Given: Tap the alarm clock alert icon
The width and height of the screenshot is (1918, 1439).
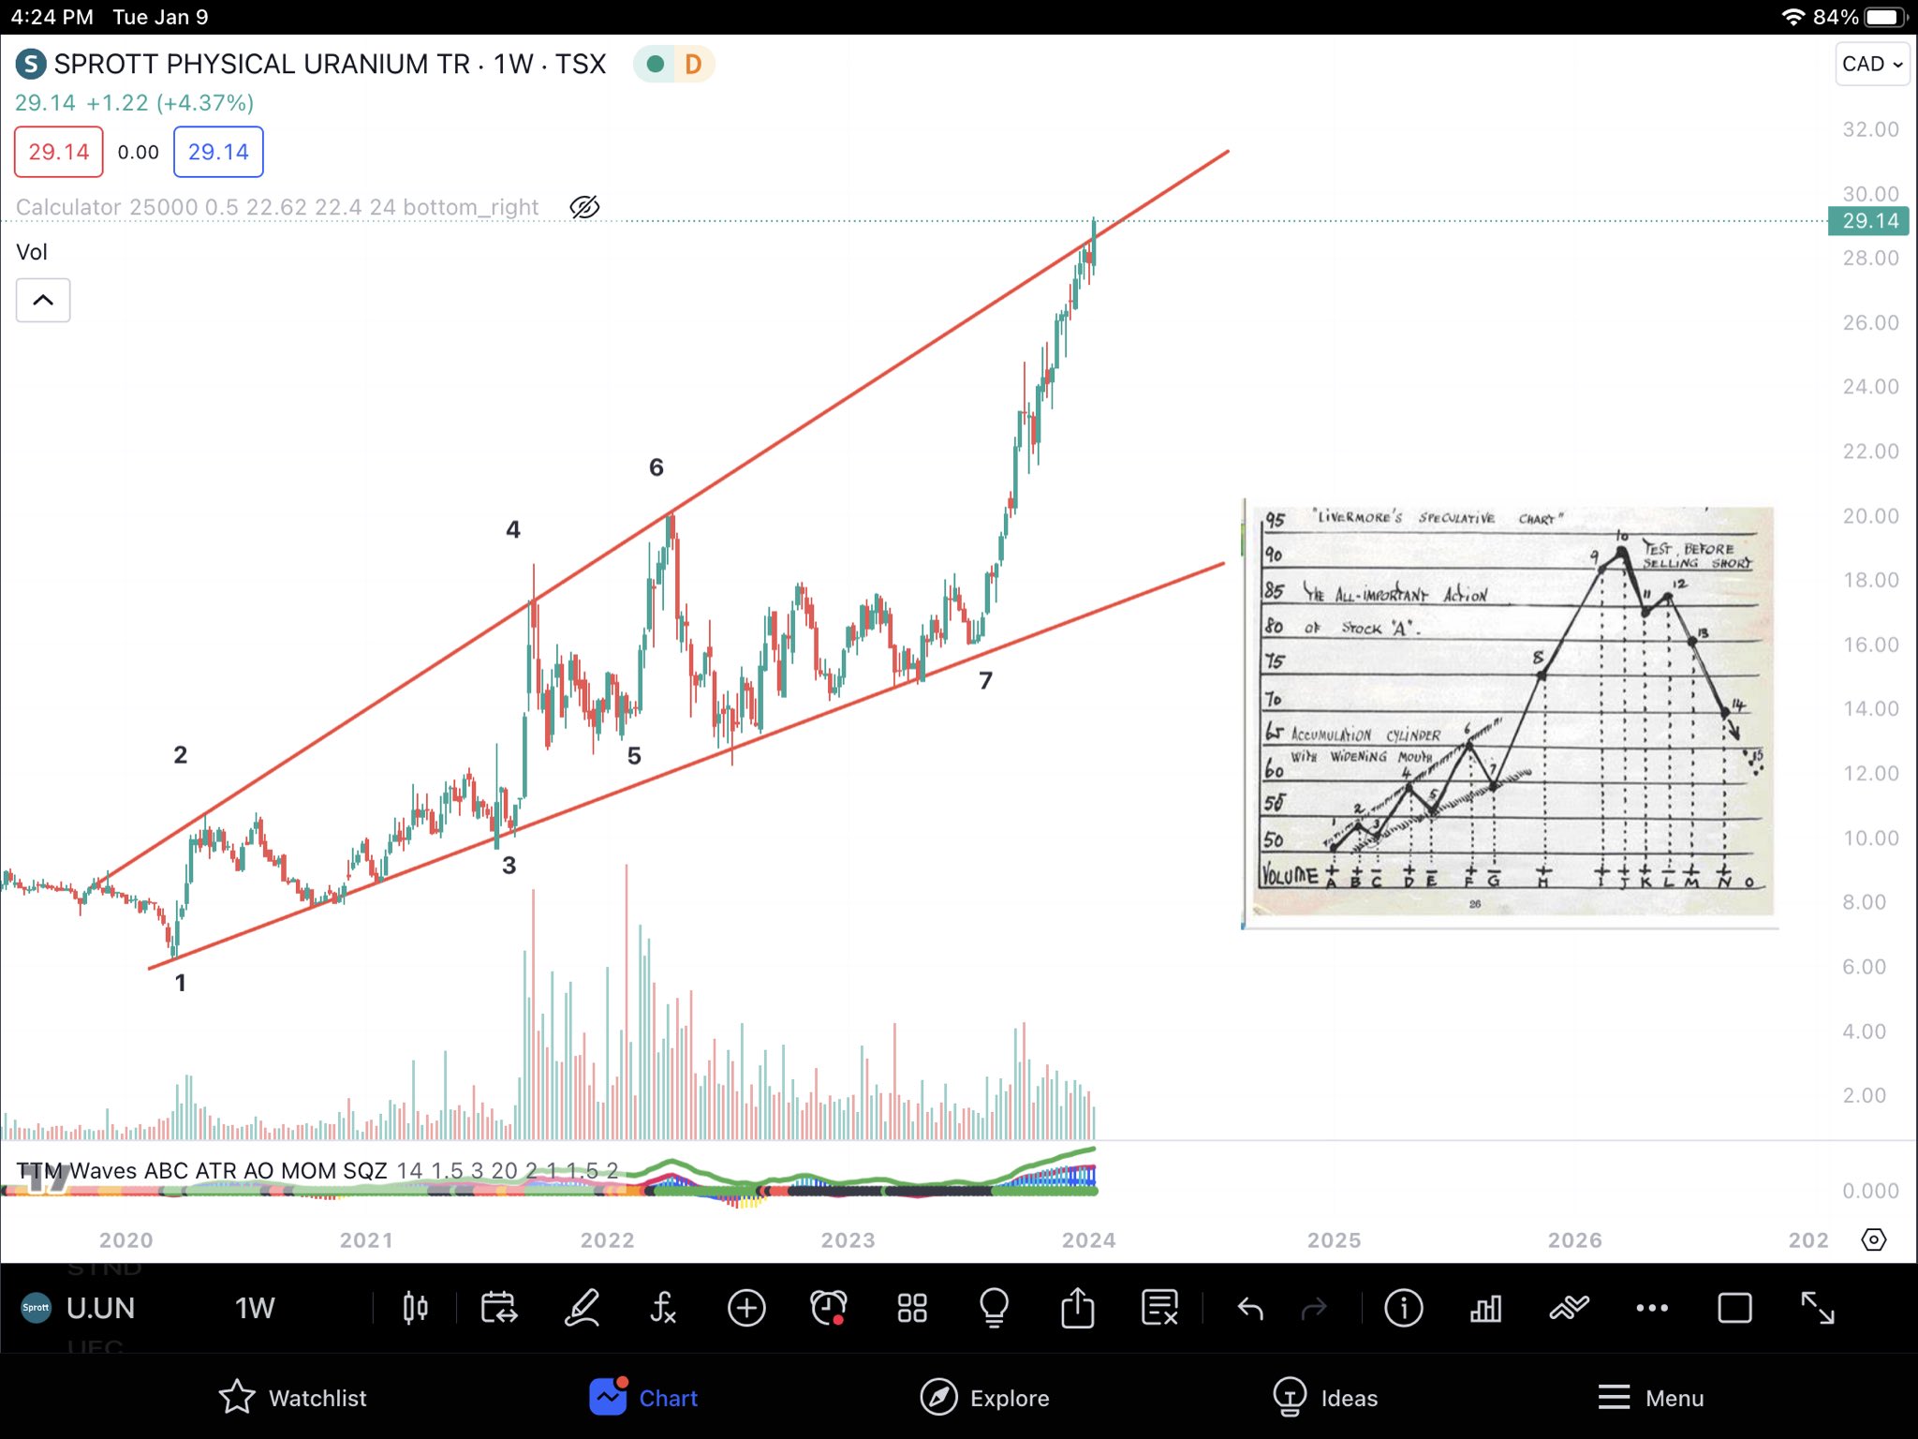Looking at the screenshot, I should click(x=829, y=1308).
